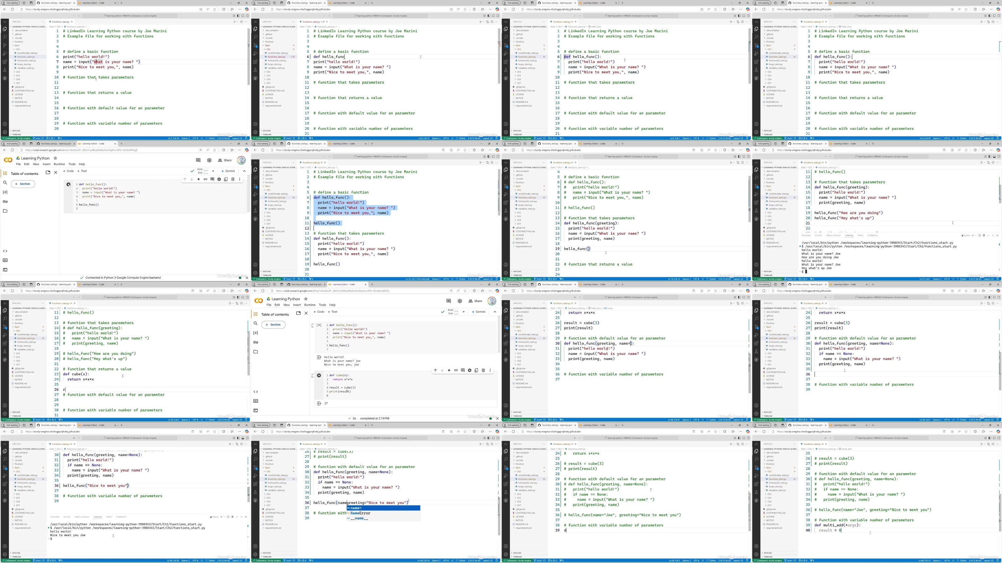
Task: Open Variables {x} panel in 'Connected' Colab window
Action: point(5,192)
